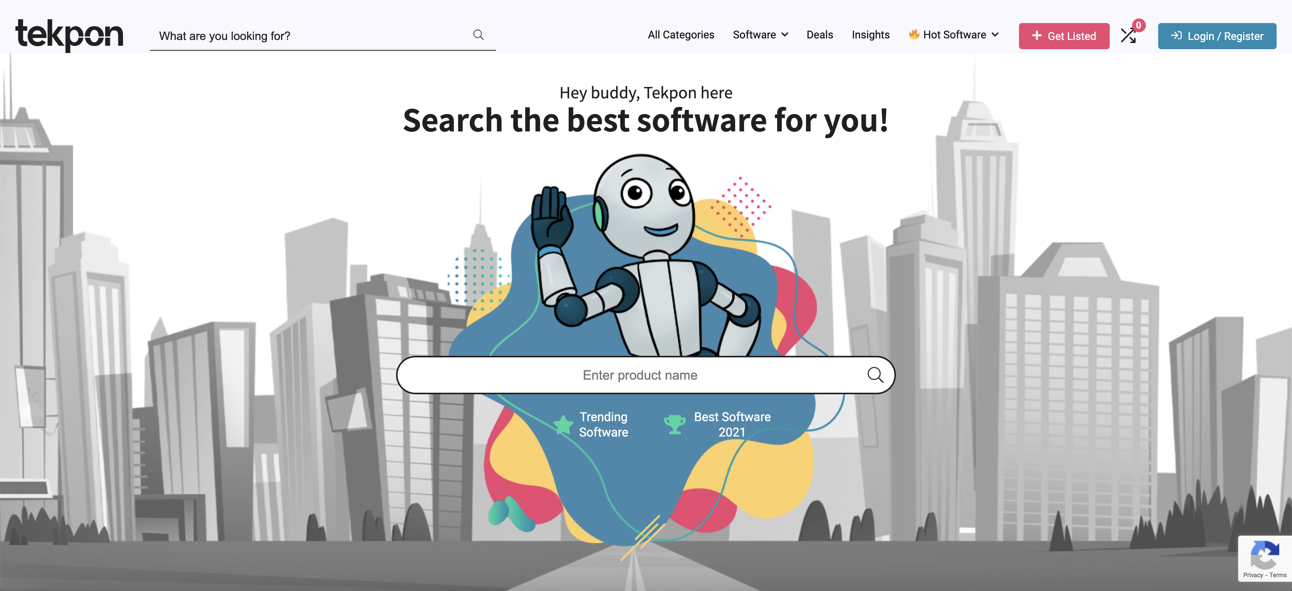Go to the Tekpon logo home
This screenshot has height=591, width=1292.
tap(69, 35)
